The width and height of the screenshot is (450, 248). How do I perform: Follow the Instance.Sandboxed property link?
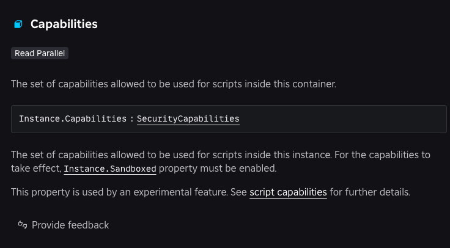click(x=110, y=168)
